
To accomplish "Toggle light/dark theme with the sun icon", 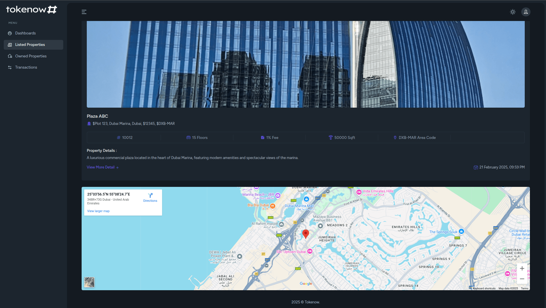I will pyautogui.click(x=513, y=12).
